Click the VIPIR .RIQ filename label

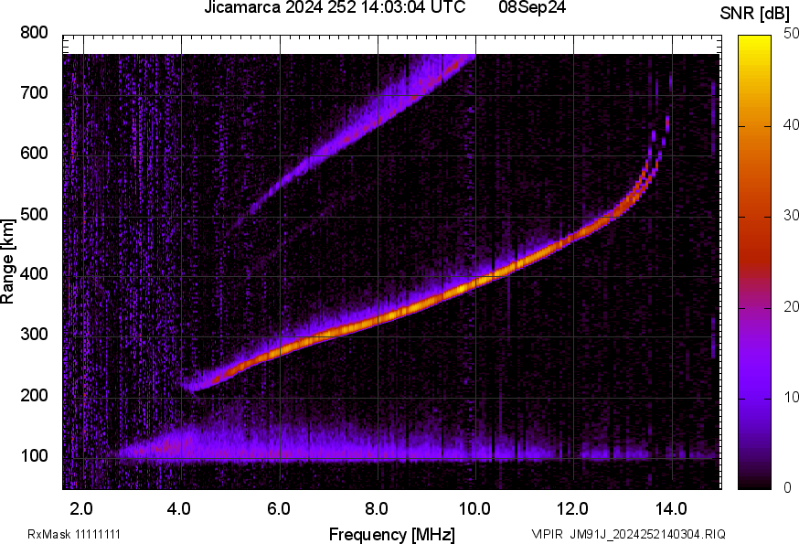[628, 534]
